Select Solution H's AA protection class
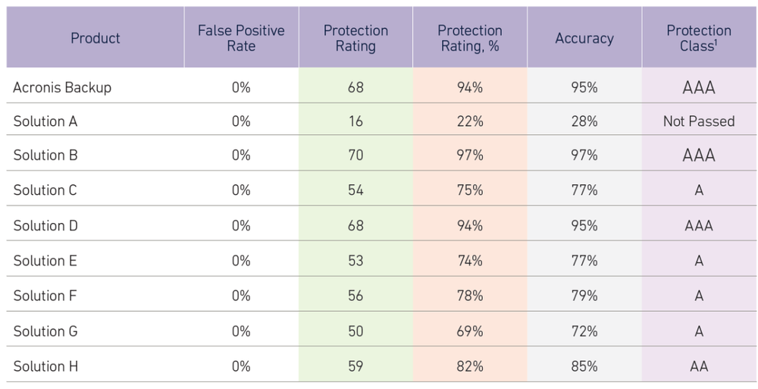This screenshot has height=389, width=758. click(x=699, y=366)
